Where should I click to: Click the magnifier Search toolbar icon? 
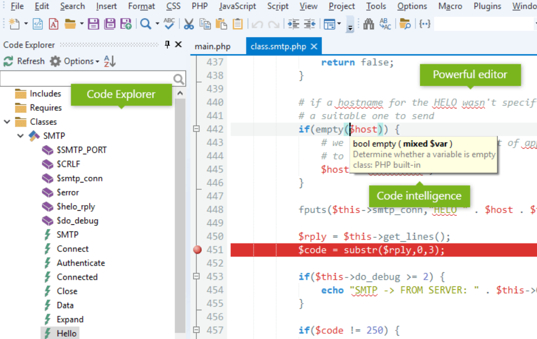point(145,24)
